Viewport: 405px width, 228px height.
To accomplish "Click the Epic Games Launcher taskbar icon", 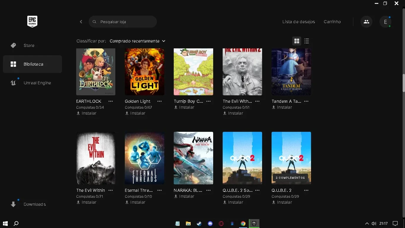I will pyautogui.click(x=254, y=224).
